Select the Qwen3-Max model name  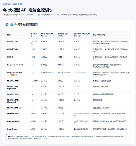click(x=12, y=129)
